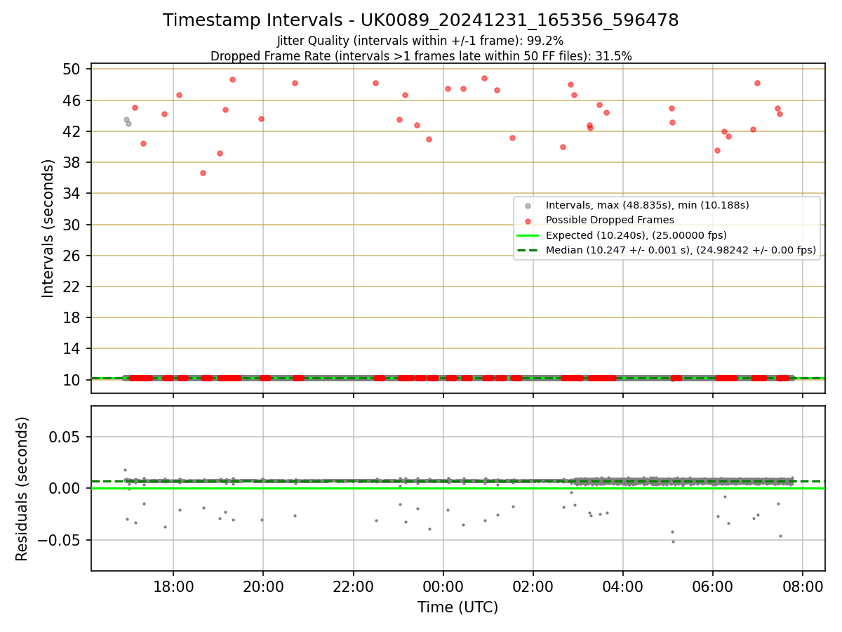Click the gray dot marker in the legend
This screenshot has height=632, width=842.
528,206
